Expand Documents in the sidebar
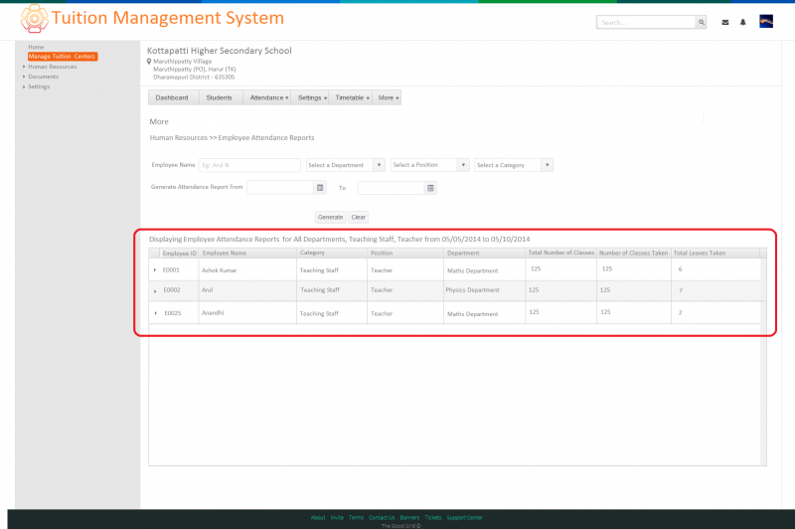Screen dimensions: 795x529 (24, 77)
